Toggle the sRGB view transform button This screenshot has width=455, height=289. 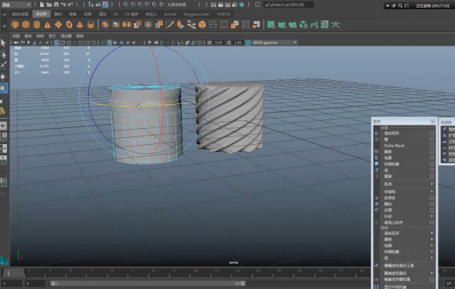point(247,42)
